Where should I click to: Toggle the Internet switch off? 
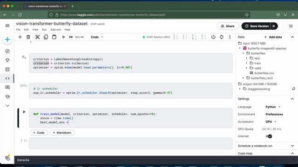[269, 136]
